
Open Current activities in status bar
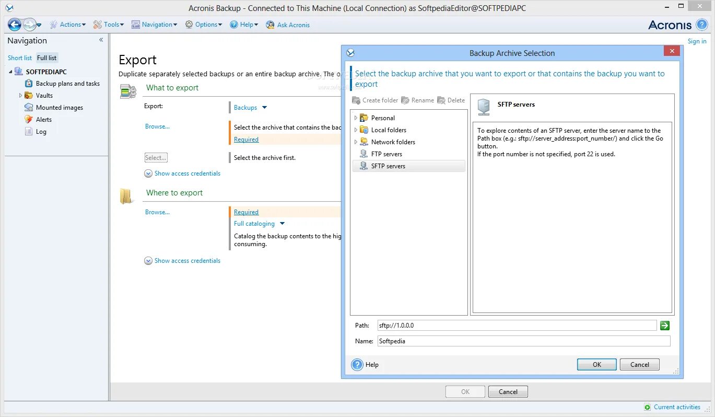(672, 407)
